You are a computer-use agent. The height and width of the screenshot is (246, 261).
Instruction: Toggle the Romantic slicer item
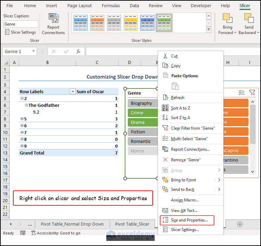pyautogui.click(x=143, y=141)
